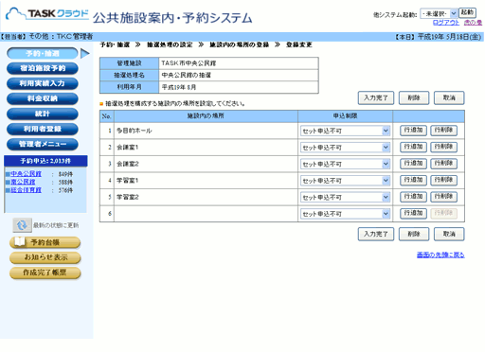Open the 中央公民館 link in sidebar

coord(26,174)
